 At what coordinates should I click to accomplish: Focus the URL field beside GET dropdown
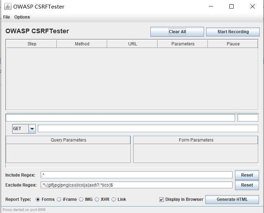pos(148,128)
